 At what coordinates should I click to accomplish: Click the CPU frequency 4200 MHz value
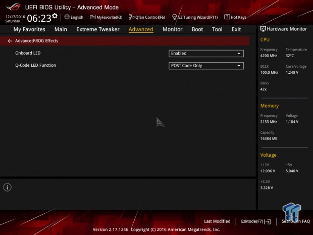[269, 56]
